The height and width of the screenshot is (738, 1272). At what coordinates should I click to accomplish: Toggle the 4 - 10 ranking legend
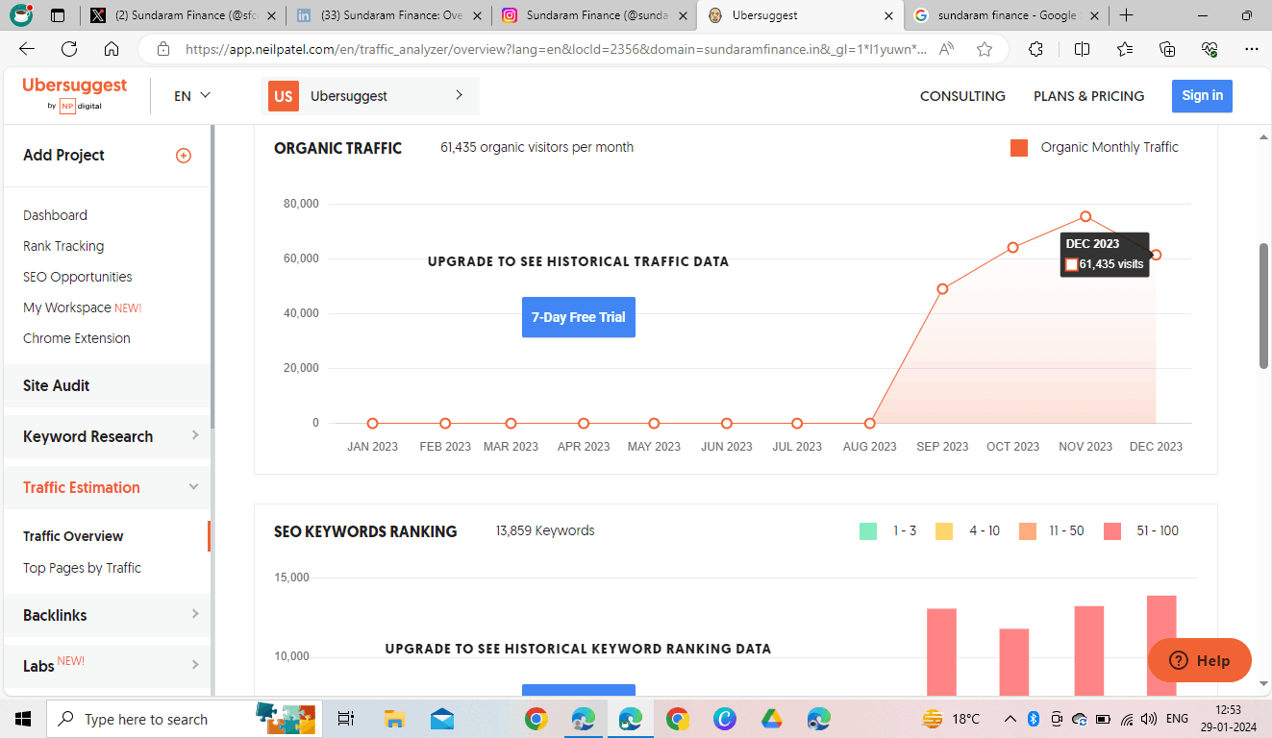[967, 530]
